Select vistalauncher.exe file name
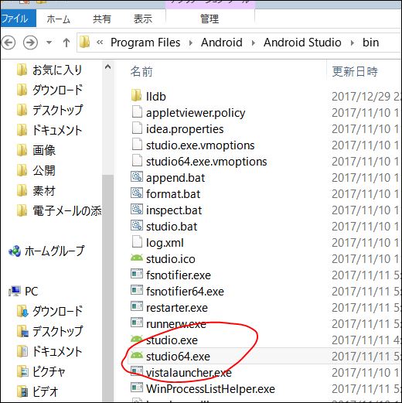The height and width of the screenshot is (403, 402). (x=189, y=373)
